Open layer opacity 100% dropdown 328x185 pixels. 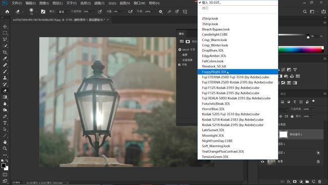click(313, 109)
